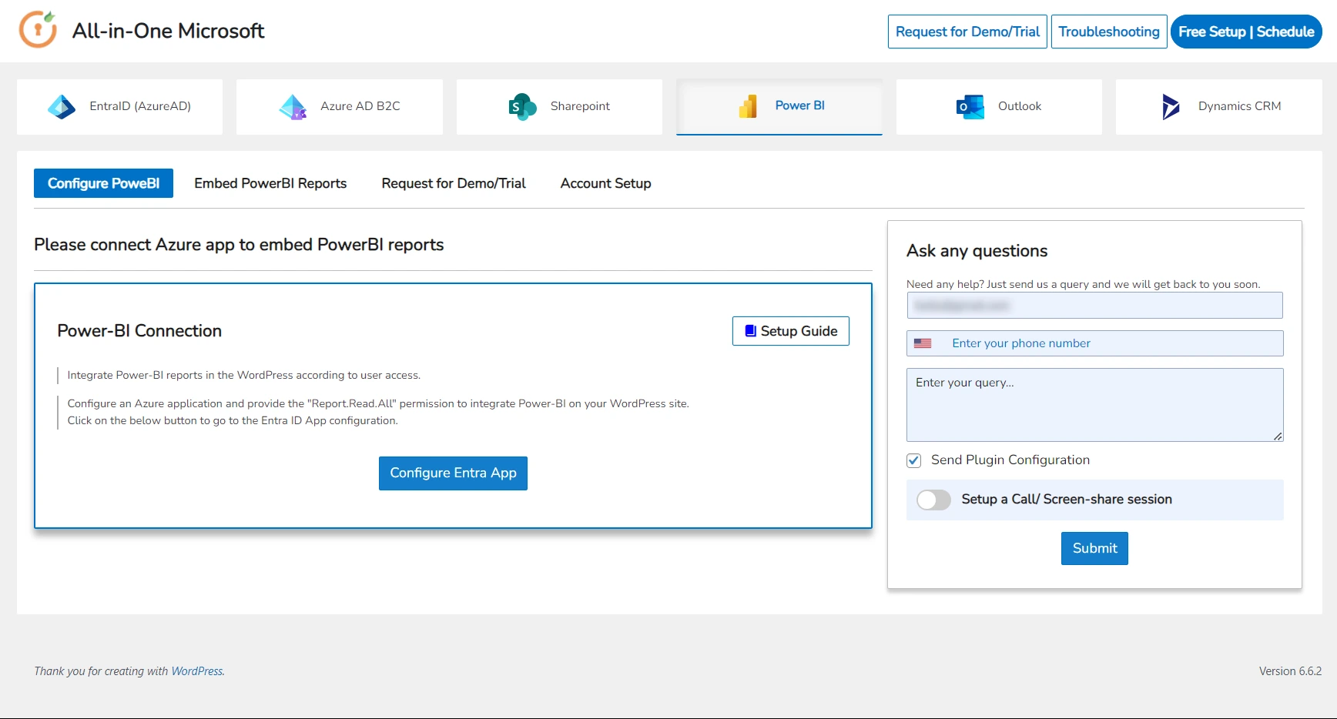1337x719 pixels.
Task: Click the Ask any questions heading
Action: (977, 251)
